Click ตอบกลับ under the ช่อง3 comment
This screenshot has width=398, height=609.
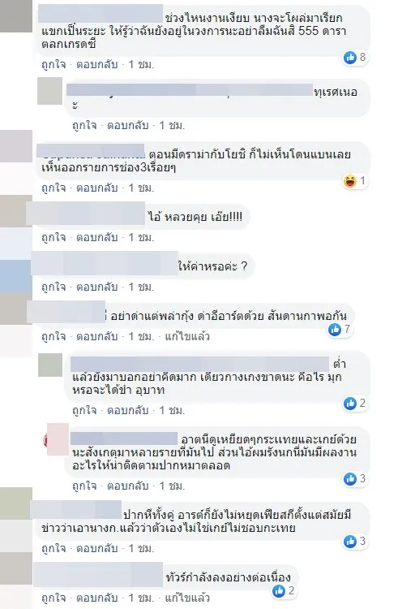coord(96,188)
